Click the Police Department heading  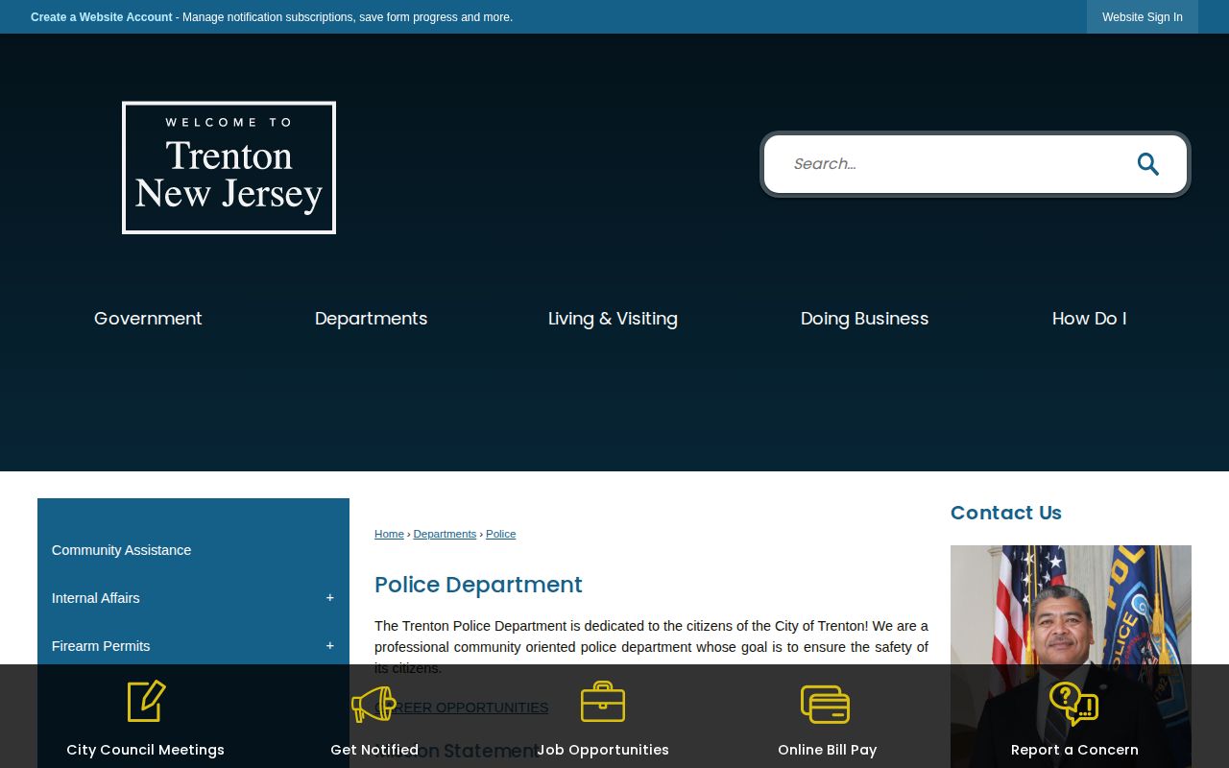coord(478,585)
